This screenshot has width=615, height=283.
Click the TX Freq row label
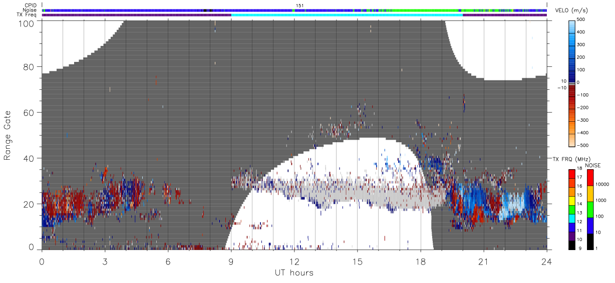tap(27, 15)
